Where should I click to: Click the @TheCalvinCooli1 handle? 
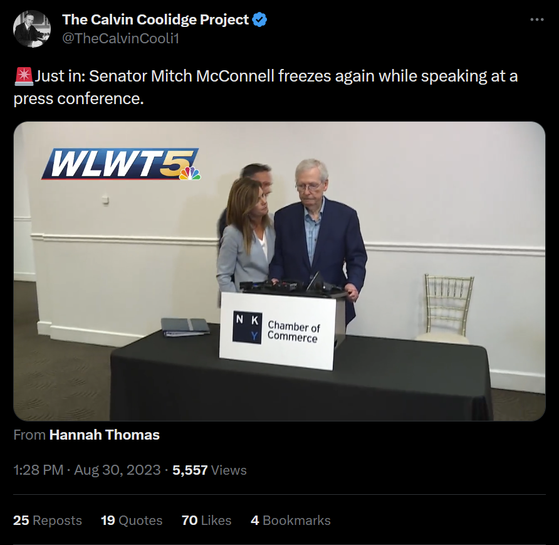click(x=121, y=38)
